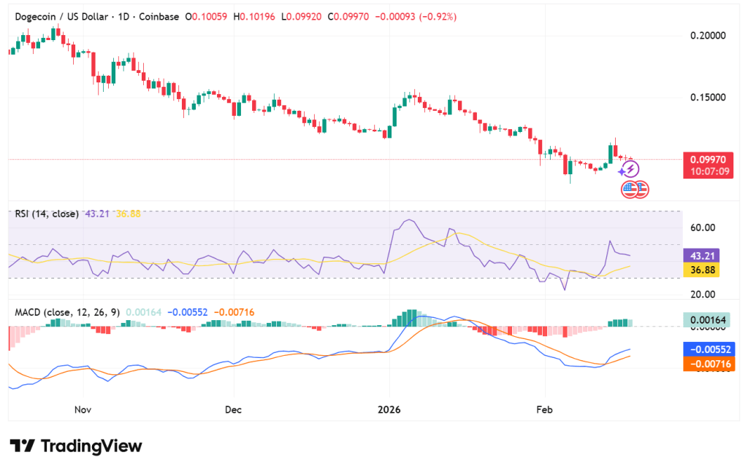
Task: Click the green 0.00164 value beside MACD title
Action: click(144, 312)
